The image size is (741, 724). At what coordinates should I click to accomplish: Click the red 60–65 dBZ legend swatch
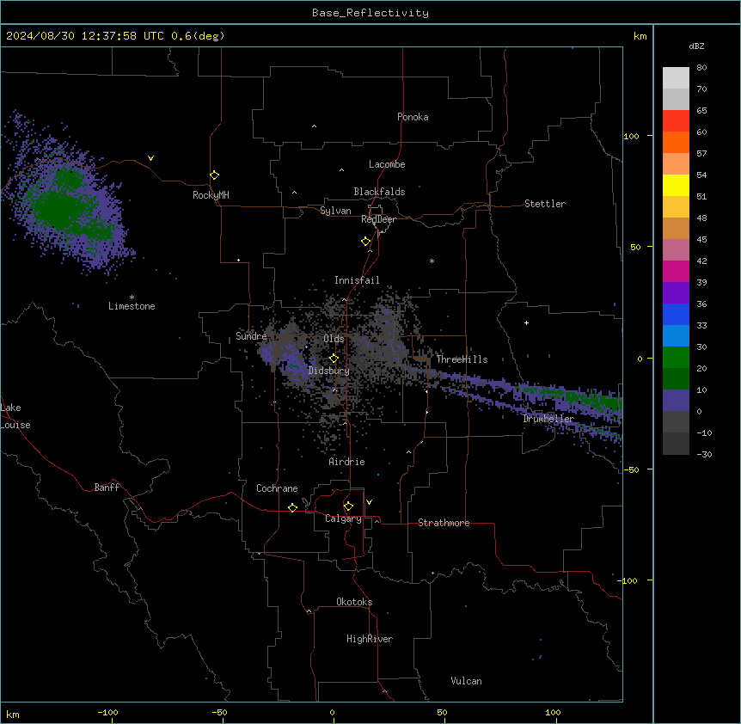click(676, 121)
